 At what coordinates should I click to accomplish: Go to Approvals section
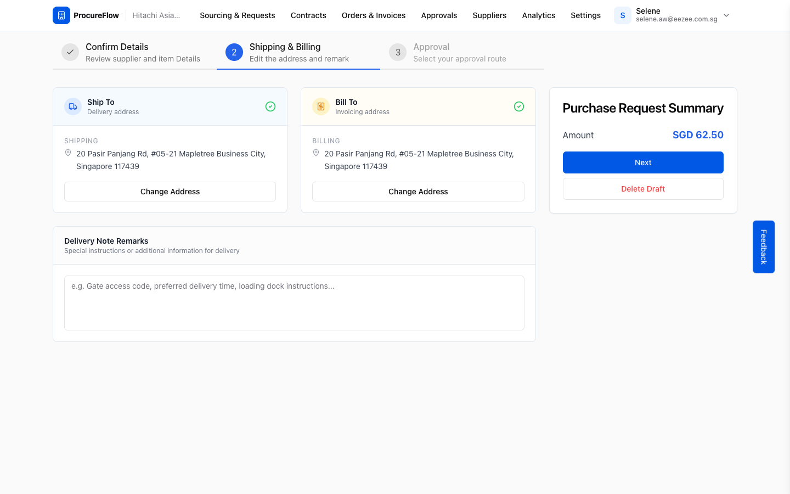point(439,15)
